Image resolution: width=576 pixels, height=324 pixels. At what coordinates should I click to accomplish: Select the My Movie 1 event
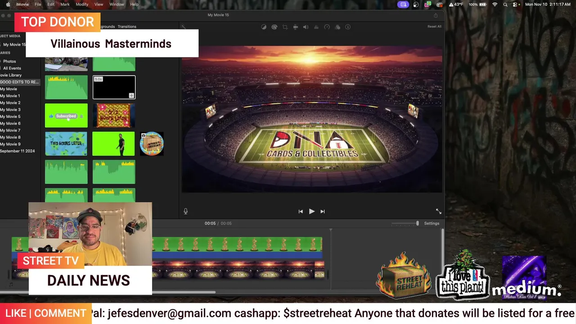(10, 96)
